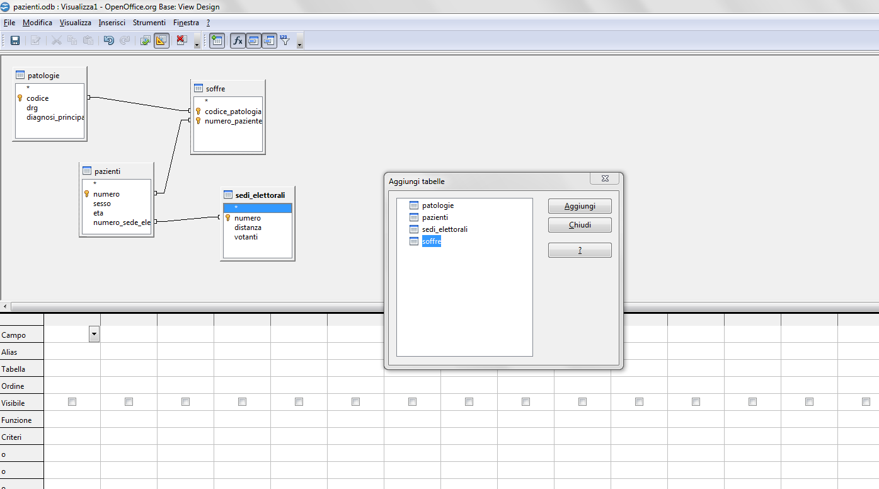This screenshot has width=879, height=489.
Task: Close the Aggiungi tabelle dialog with X
Action: pyautogui.click(x=604, y=178)
